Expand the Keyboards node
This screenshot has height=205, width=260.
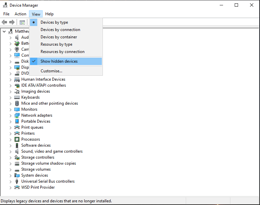pyautogui.click(x=10, y=98)
